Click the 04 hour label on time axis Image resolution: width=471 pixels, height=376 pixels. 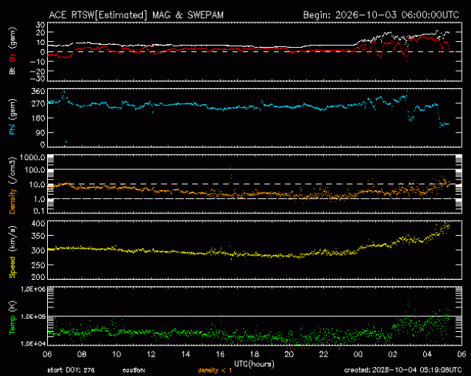[427, 354]
